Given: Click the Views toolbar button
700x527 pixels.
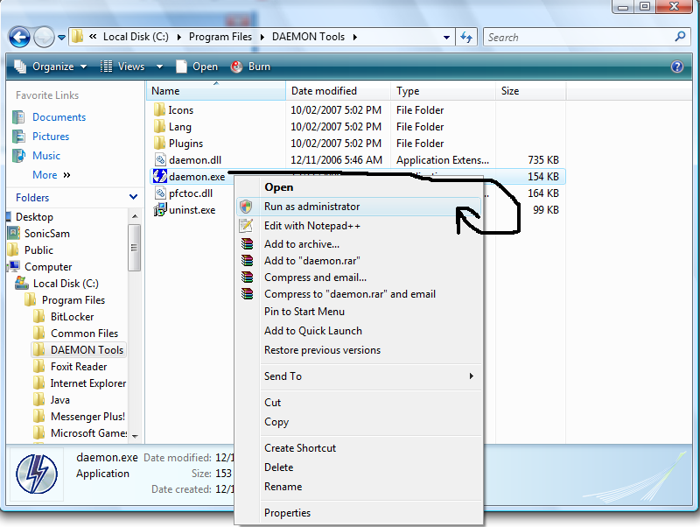Looking at the screenshot, I should (124, 67).
